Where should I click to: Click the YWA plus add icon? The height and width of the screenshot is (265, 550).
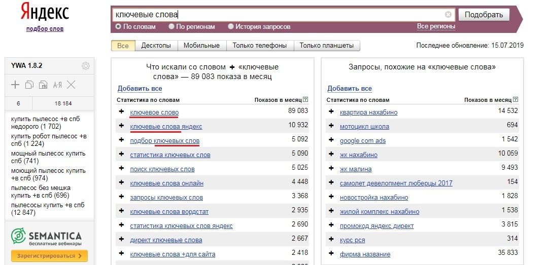pyautogui.click(x=15, y=85)
